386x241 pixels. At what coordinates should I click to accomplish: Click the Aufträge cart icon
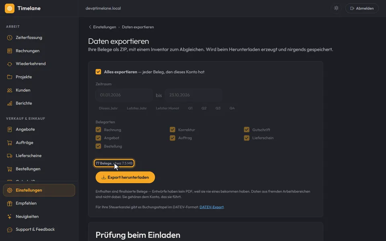(10, 143)
